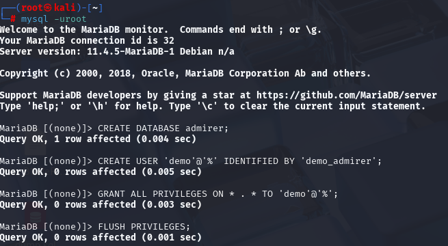448x246 pixels.
Task: Click the [~] working directory indicator
Action: pyautogui.click(x=95, y=8)
